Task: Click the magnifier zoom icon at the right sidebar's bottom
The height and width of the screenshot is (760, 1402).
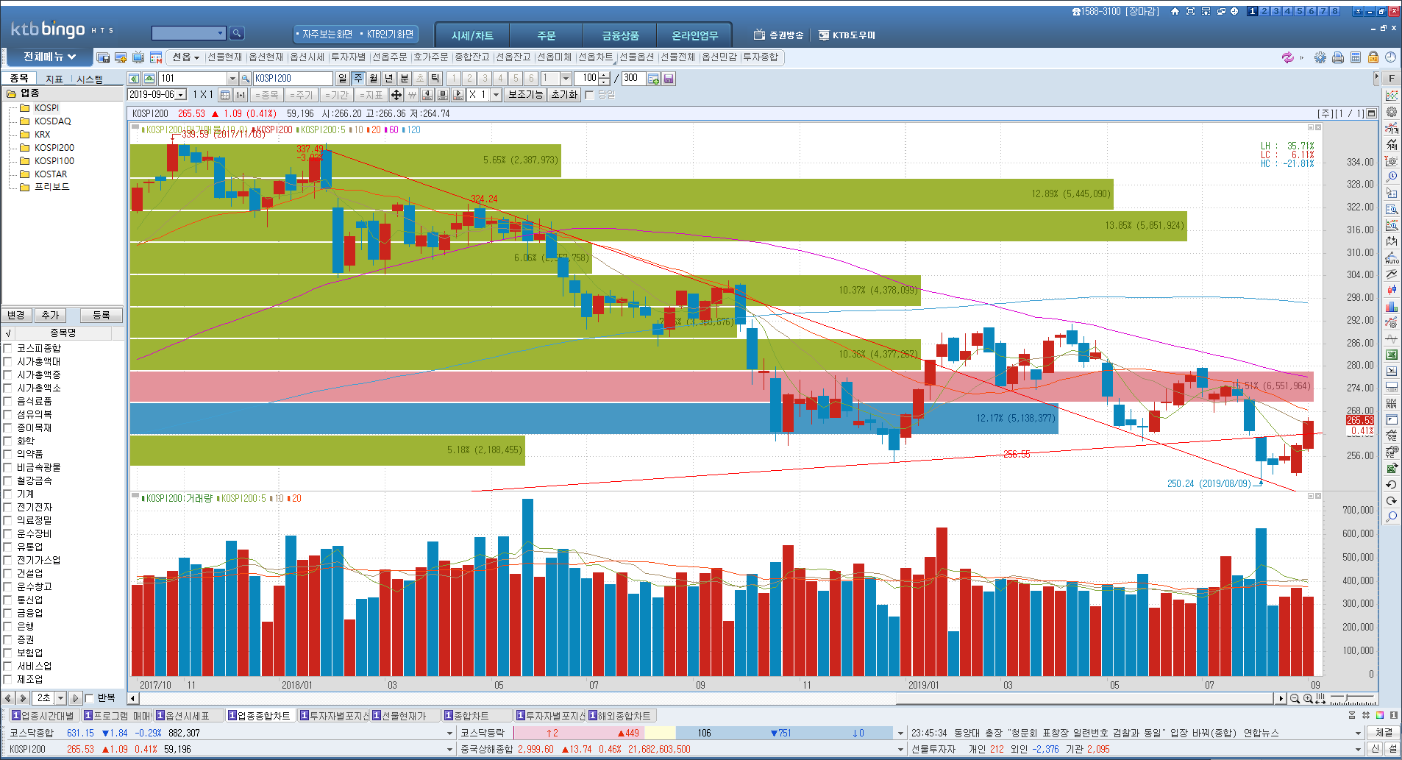Action: coord(1392,516)
